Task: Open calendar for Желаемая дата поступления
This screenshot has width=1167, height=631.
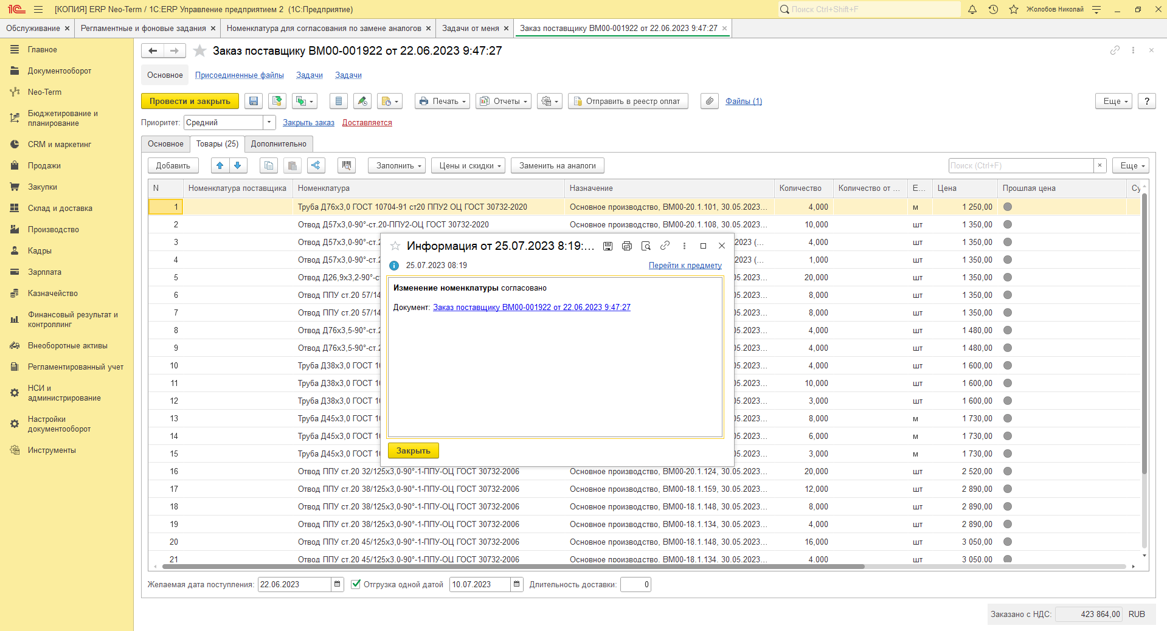Action: pos(338,584)
